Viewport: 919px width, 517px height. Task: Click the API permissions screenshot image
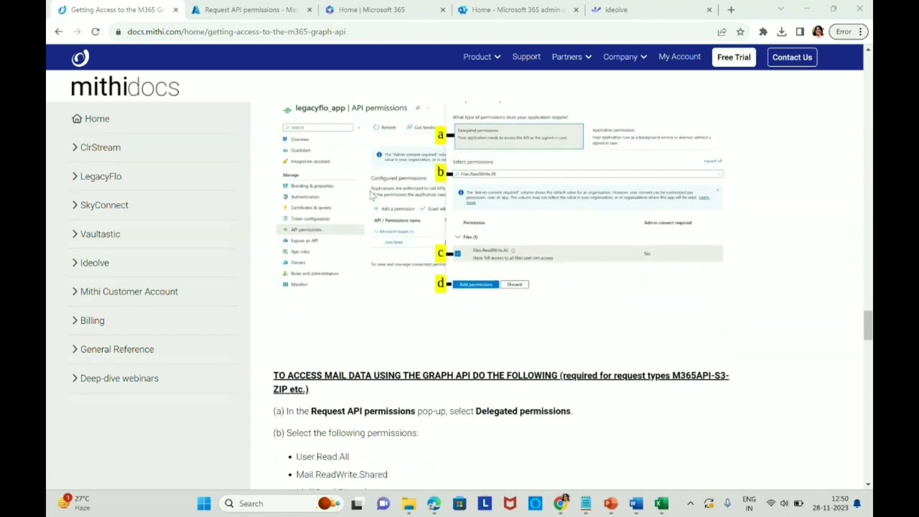pos(502,195)
